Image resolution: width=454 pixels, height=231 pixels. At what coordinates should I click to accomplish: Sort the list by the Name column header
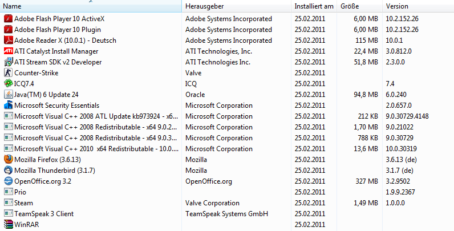(x=91, y=6)
